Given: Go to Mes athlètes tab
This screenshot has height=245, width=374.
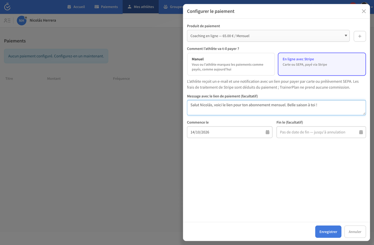Looking at the screenshot, I should coord(141,7).
